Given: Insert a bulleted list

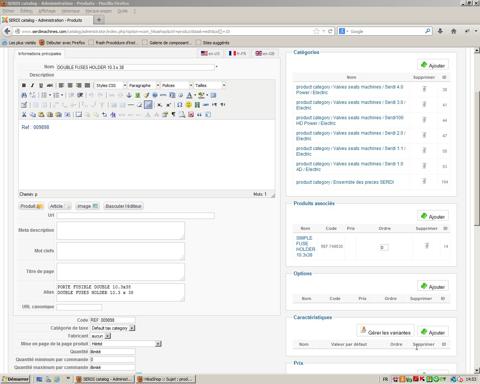Looking at the screenshot, I should [x=44, y=95].
